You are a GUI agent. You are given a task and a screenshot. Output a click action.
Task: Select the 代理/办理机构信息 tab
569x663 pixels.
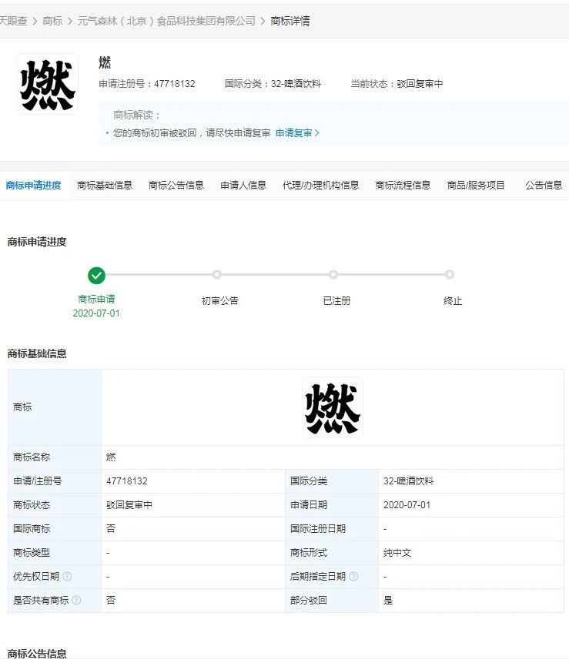[x=320, y=186]
